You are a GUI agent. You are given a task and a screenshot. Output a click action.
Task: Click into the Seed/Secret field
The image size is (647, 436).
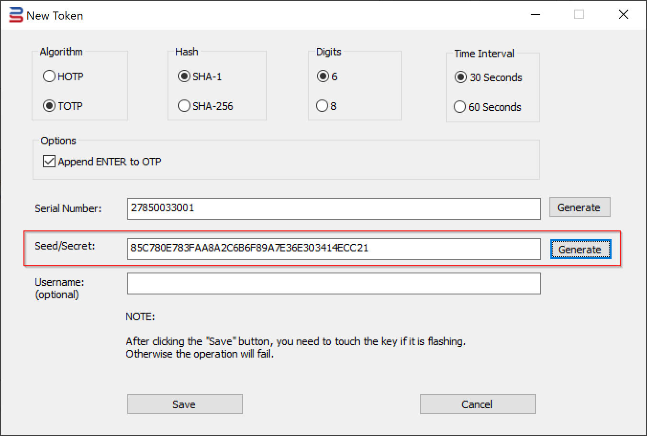(334, 249)
